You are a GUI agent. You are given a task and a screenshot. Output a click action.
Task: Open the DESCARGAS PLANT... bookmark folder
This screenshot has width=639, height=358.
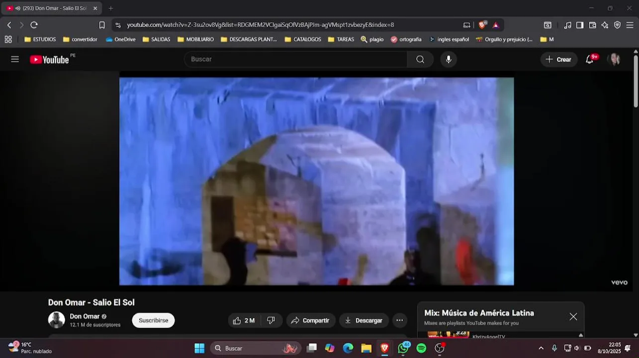tap(249, 39)
